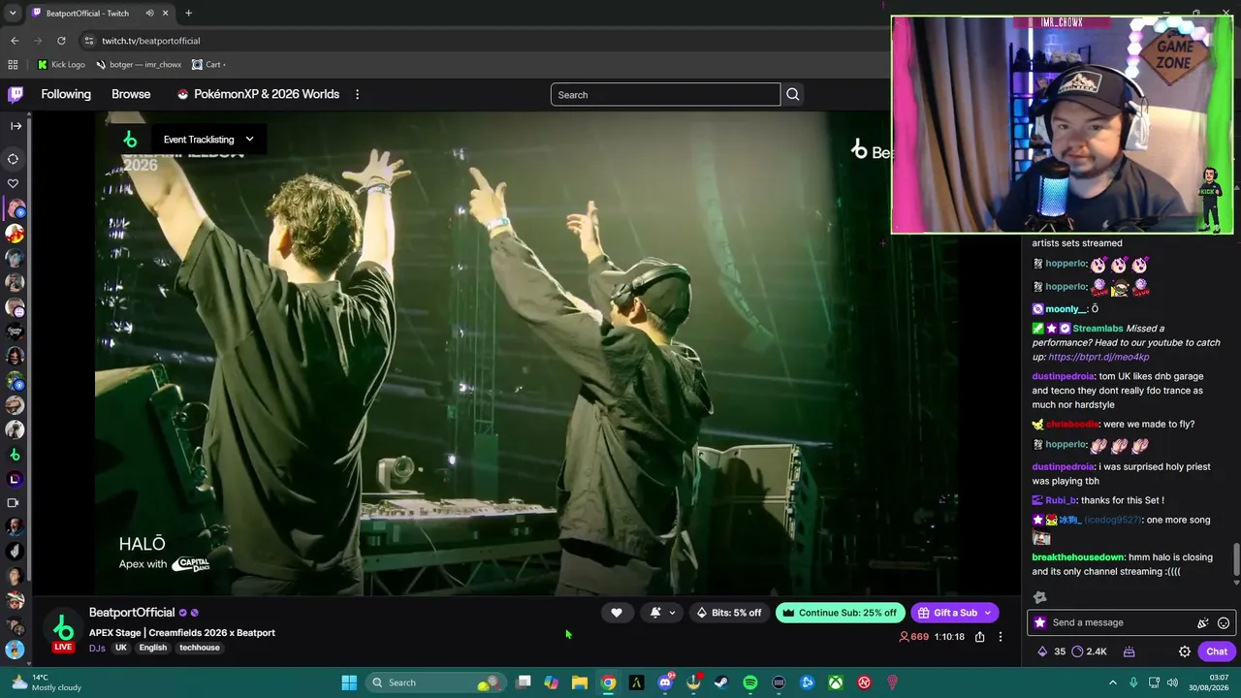Screen dimensions: 1241x698
Task: Open the botger — imr_chowx bookmark
Action: [138, 65]
